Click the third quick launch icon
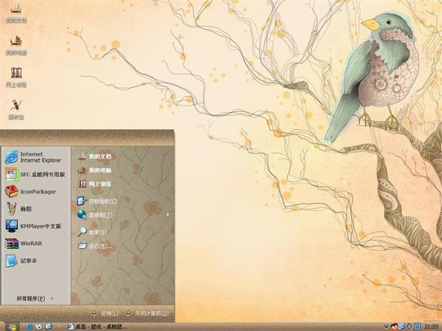 tap(48, 326)
